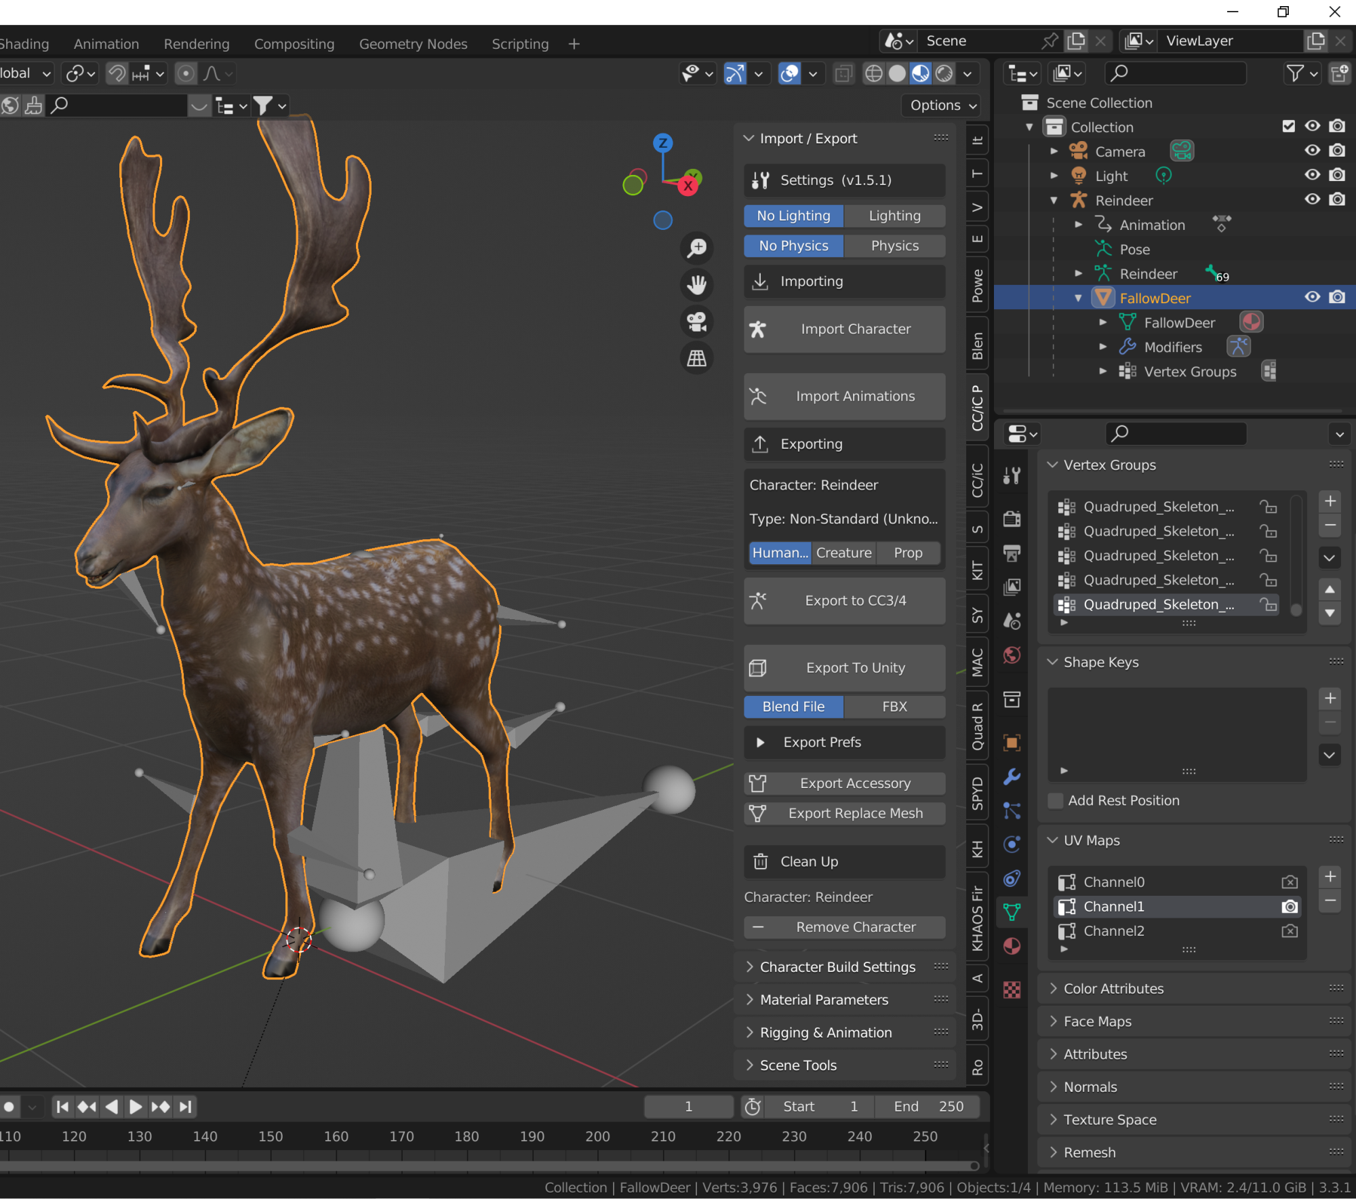Screen dimensions: 1356x1199
Task: Select material preview shading icon
Action: point(920,73)
